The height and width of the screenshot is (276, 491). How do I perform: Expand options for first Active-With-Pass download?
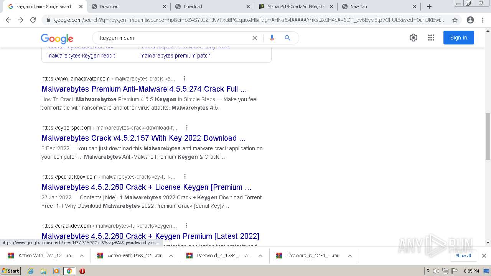(x=82, y=256)
